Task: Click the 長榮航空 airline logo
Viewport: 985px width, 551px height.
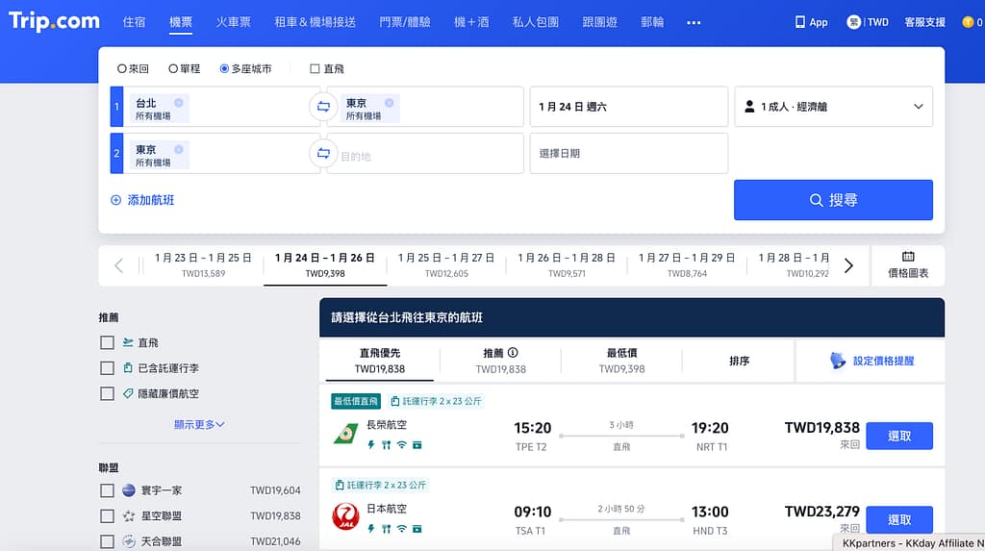Action: point(345,434)
